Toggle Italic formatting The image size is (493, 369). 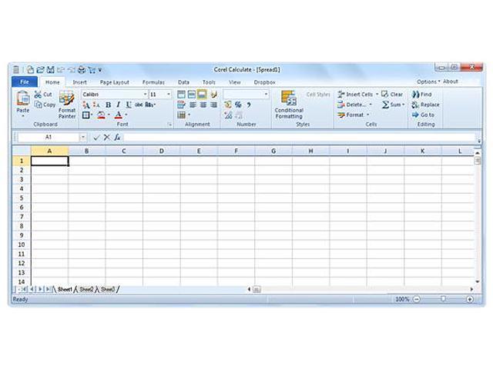118,105
